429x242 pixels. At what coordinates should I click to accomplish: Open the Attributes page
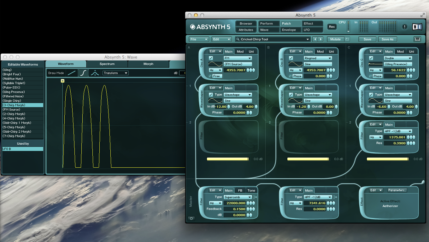(246, 30)
